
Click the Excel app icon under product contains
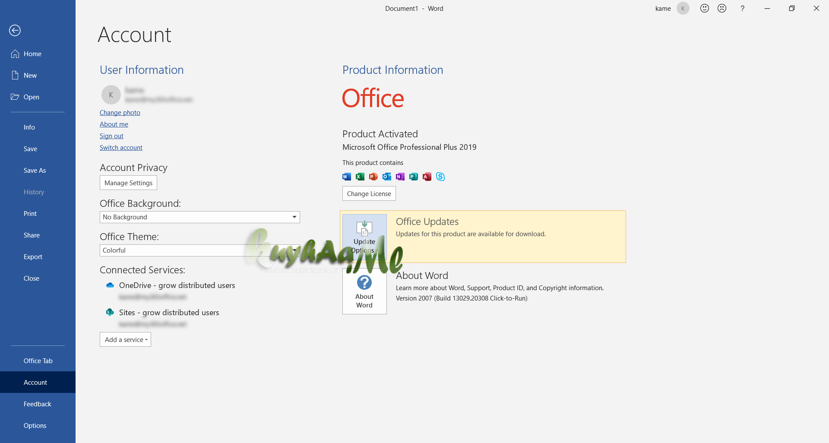[360, 177]
